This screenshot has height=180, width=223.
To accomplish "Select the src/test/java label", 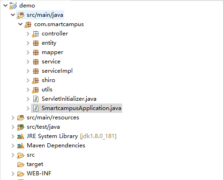I will point(43,127).
